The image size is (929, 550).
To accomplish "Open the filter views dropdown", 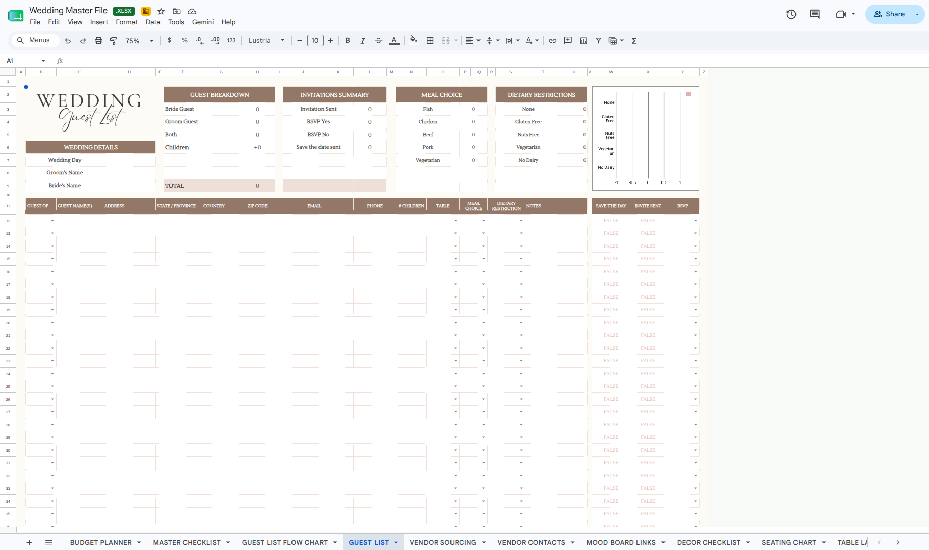I will tap(616, 41).
